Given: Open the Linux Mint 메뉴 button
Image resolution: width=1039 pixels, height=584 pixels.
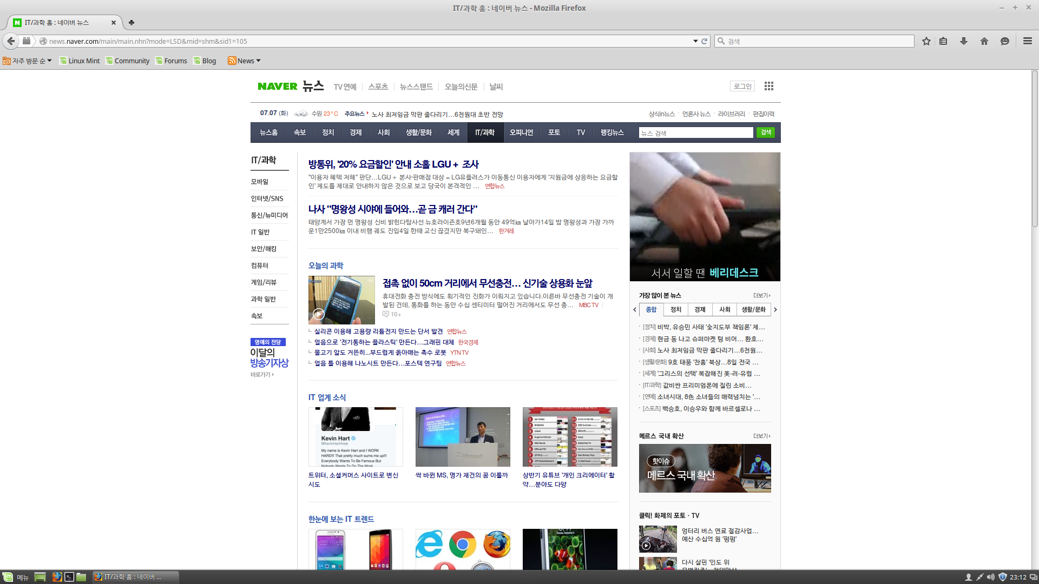Looking at the screenshot, I should pos(16,577).
